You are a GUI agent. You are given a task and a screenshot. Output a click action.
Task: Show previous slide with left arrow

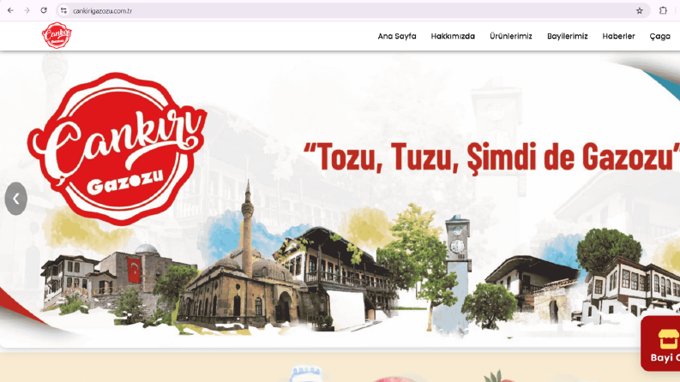[x=16, y=199]
